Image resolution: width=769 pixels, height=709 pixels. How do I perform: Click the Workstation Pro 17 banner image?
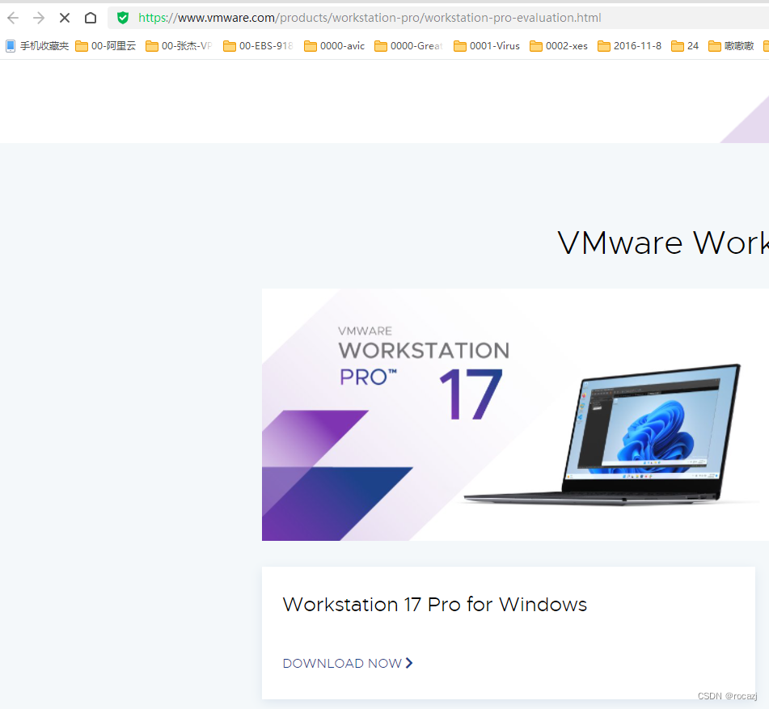(515, 415)
